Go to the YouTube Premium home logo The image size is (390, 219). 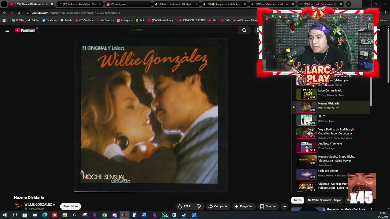click(x=25, y=30)
